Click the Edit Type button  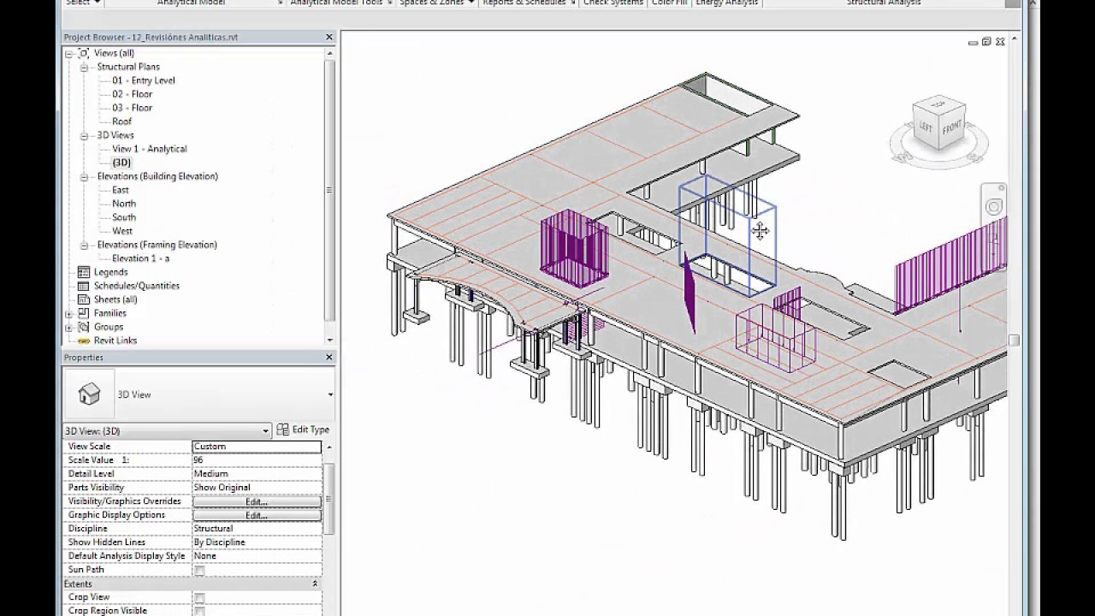pos(303,429)
